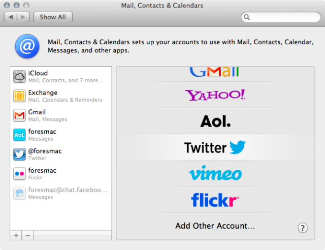The image size is (325, 250).
Task: Go back with the left arrow
Action: [11, 17]
